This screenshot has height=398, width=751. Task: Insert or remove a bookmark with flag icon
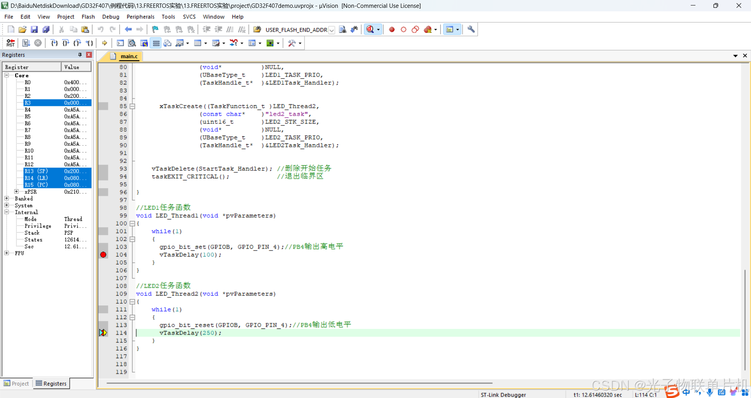tap(155, 30)
